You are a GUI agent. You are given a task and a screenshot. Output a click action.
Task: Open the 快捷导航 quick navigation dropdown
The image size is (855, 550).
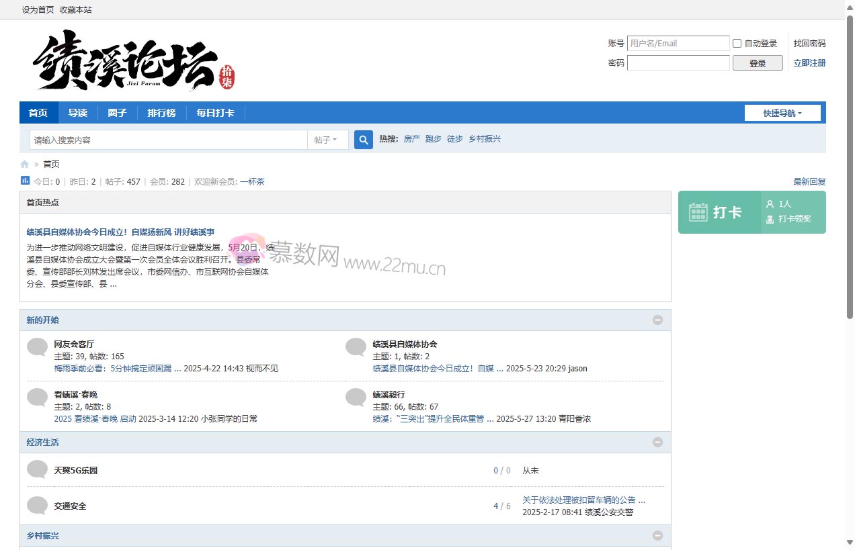[782, 113]
